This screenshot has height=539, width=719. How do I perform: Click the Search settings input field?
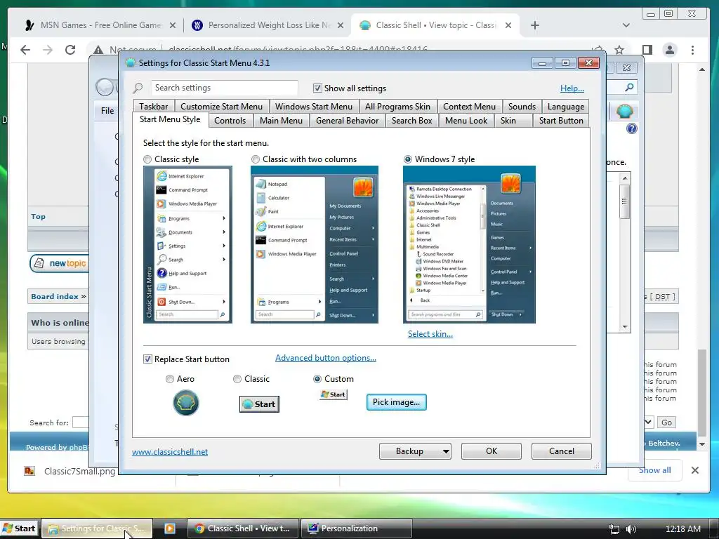pyautogui.click(x=224, y=88)
